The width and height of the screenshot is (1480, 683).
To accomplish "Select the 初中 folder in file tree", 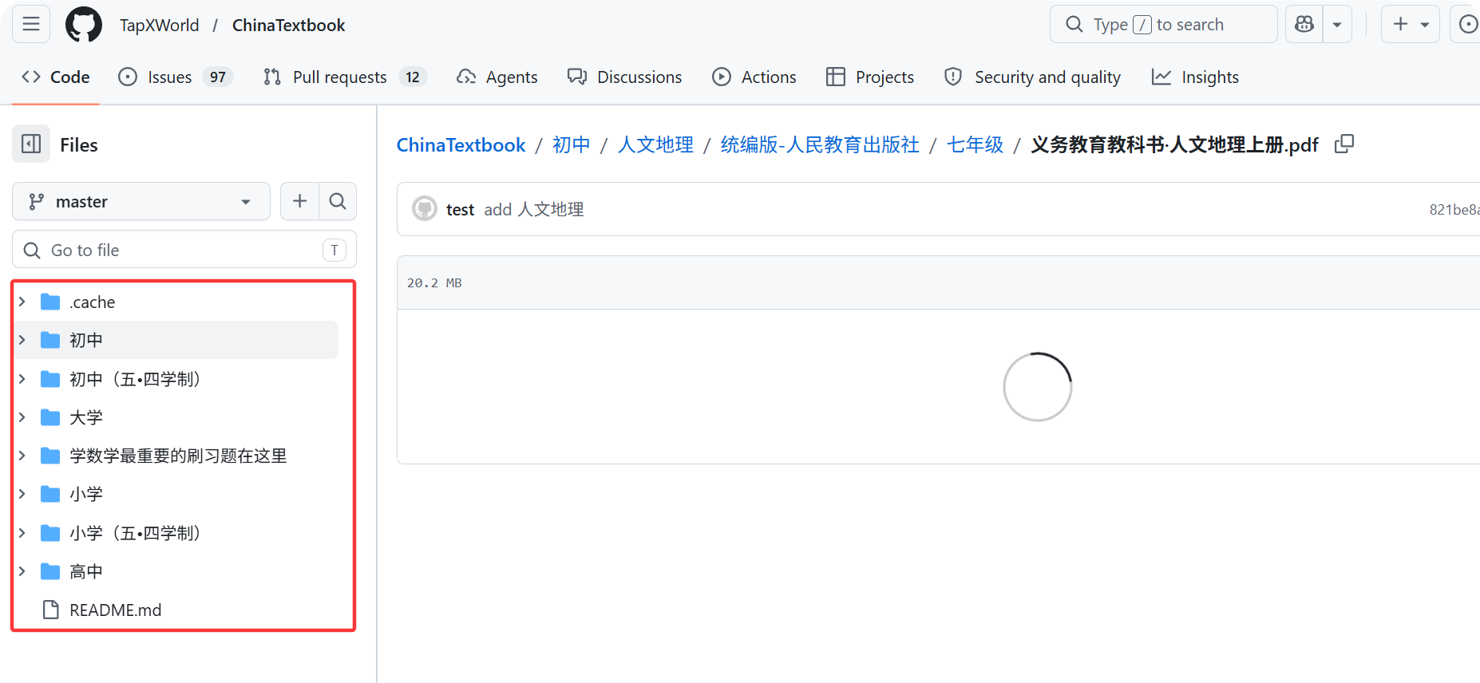I will click(176, 340).
